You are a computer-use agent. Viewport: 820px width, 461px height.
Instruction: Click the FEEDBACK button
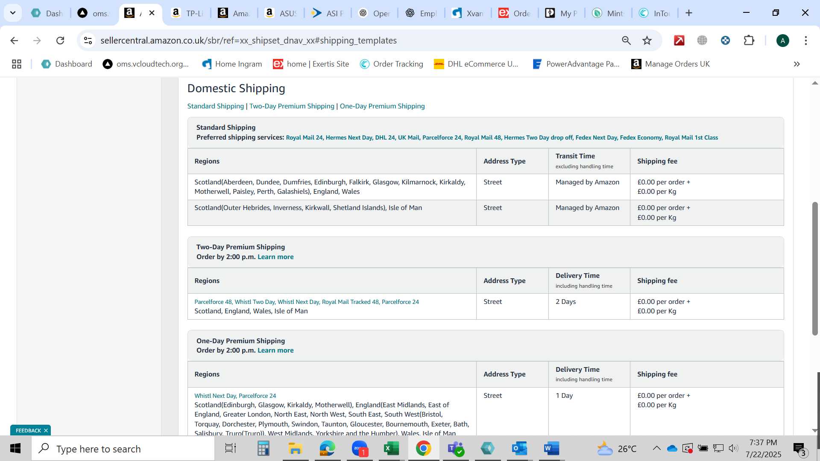[28, 431]
